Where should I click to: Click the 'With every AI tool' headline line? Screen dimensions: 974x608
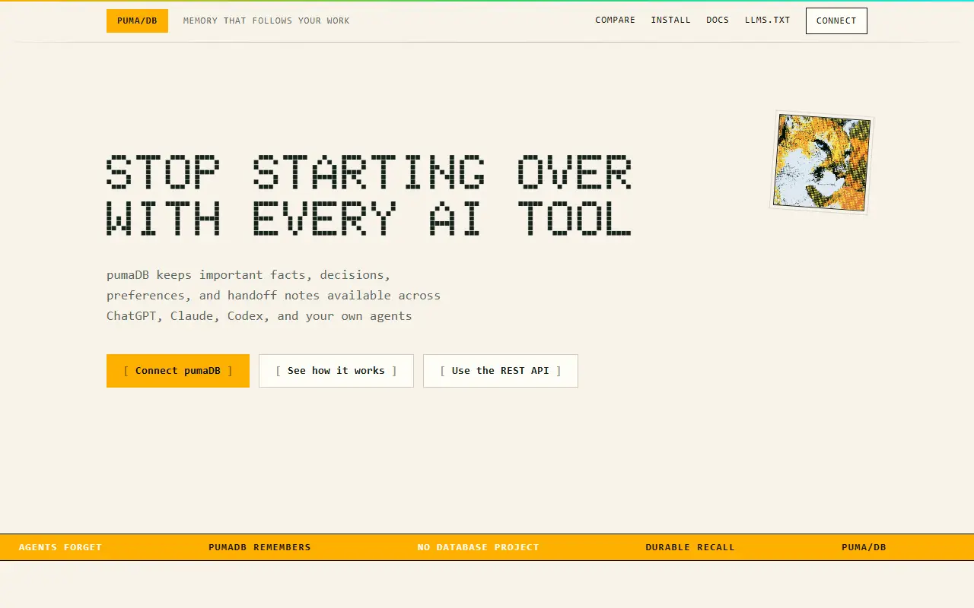click(368, 218)
